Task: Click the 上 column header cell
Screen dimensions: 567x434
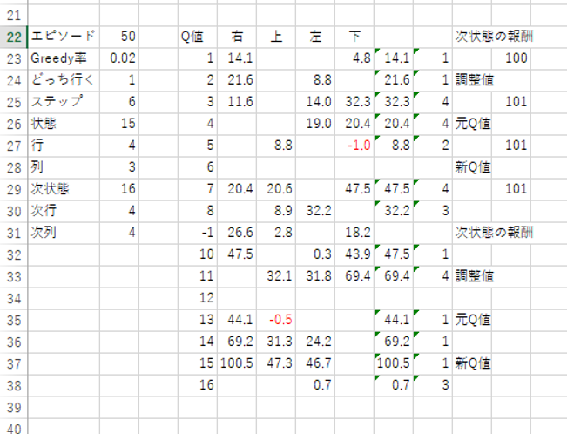Action: click(x=276, y=37)
